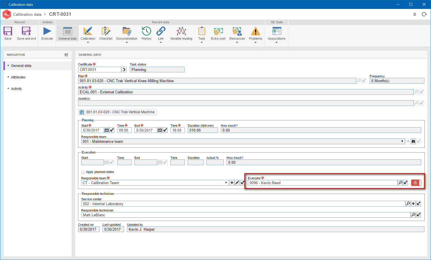Click Save and exit in toolbar
Viewport: 431px width, 260px height.
pyautogui.click(x=26, y=33)
